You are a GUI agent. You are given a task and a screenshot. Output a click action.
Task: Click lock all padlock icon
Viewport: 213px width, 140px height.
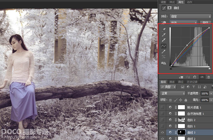click(x=186, y=100)
